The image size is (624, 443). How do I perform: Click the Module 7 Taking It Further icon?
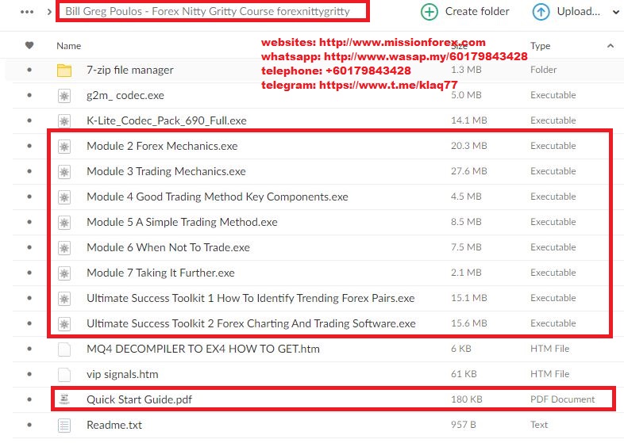tap(64, 273)
